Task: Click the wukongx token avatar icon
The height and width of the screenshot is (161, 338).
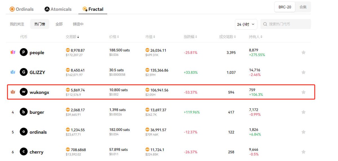Action: click(x=24, y=92)
